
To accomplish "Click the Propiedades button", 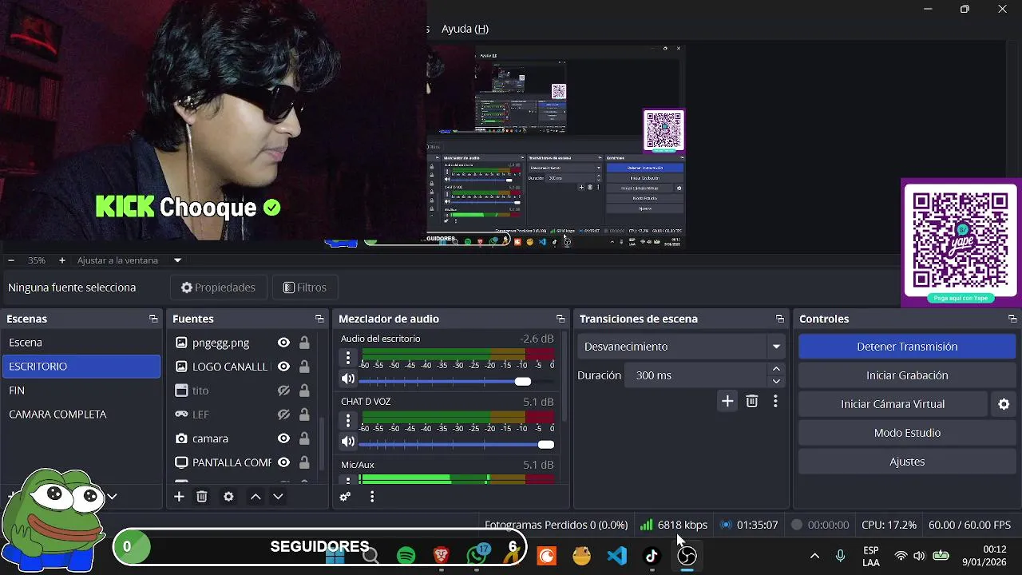I will coord(218,287).
